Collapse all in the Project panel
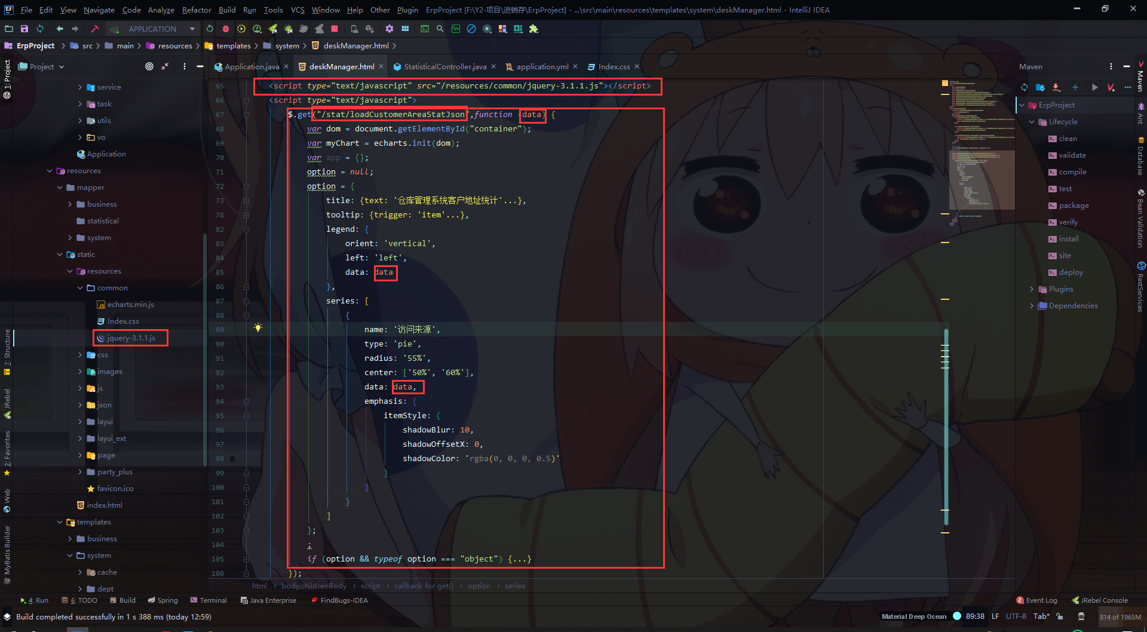Image resolution: width=1147 pixels, height=632 pixels. (x=165, y=66)
